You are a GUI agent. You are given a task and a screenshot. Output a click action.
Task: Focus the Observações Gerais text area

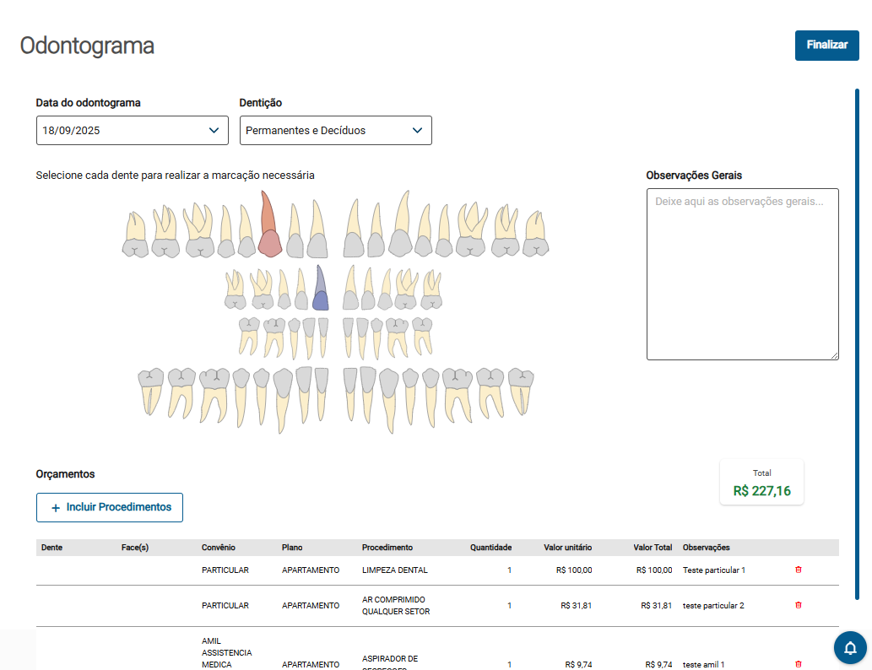pyautogui.click(x=742, y=274)
